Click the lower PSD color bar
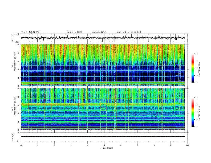Image resolution: width=211 pixels, height=163 pixels. [x=193, y=112]
